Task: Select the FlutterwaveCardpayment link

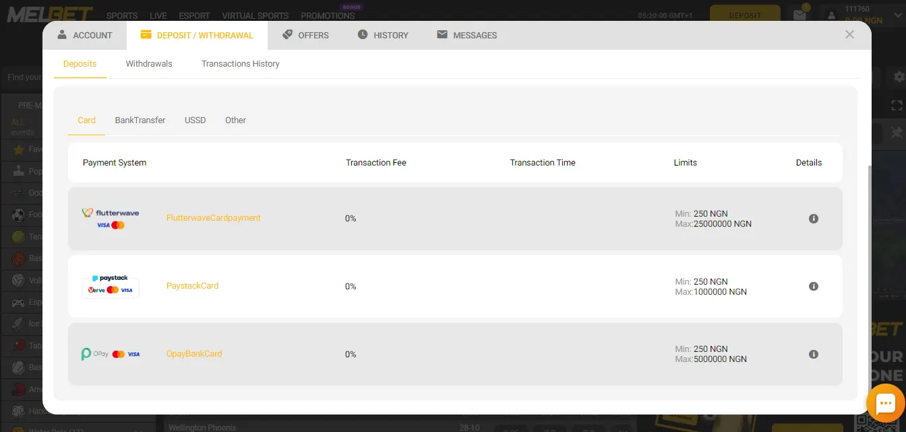Action: point(213,218)
